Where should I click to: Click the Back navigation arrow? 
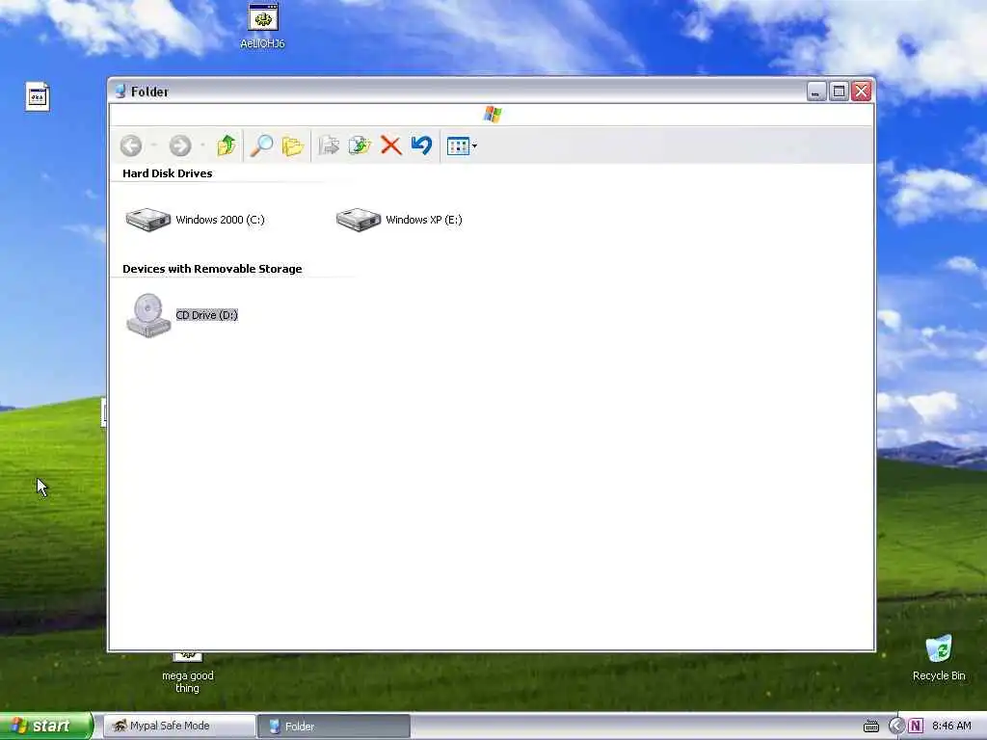pos(131,146)
